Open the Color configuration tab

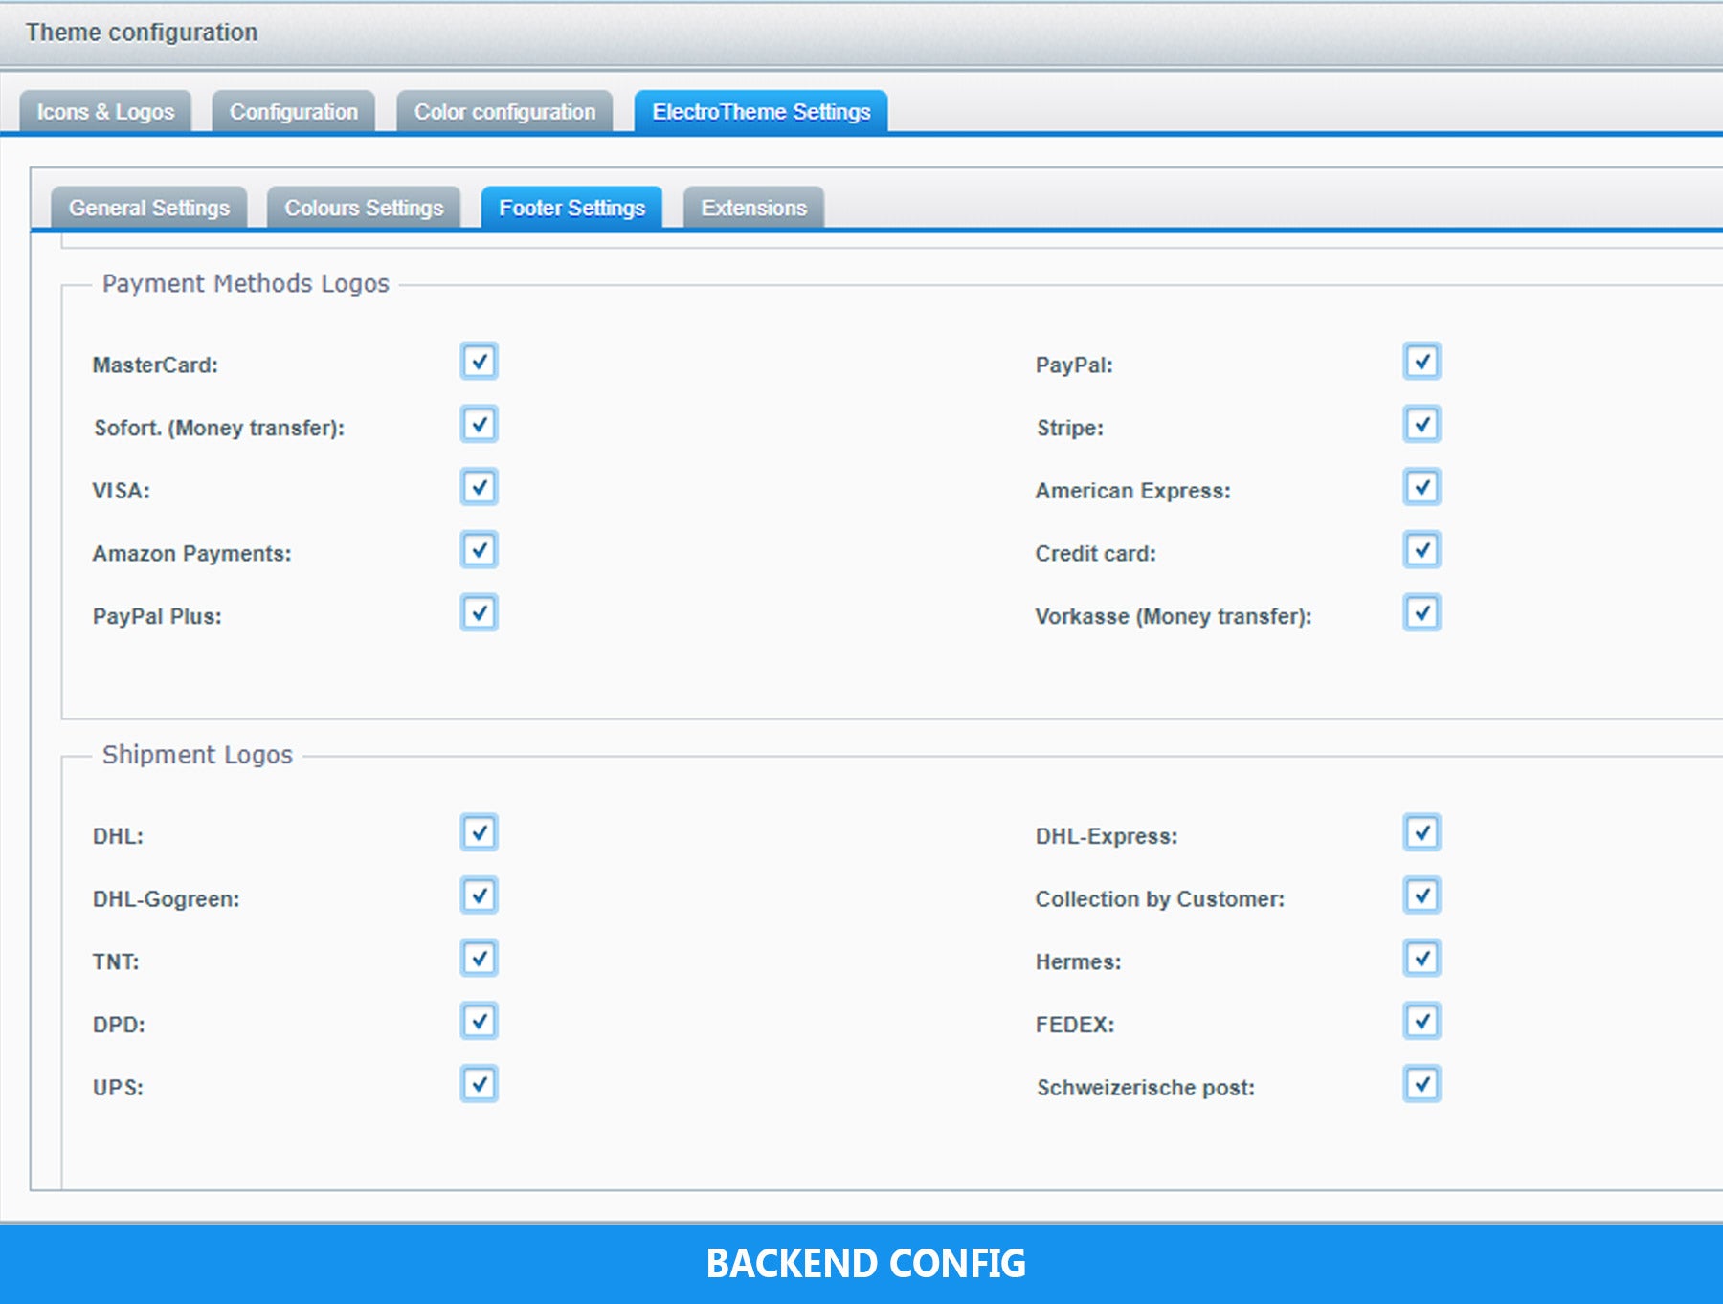(x=504, y=112)
